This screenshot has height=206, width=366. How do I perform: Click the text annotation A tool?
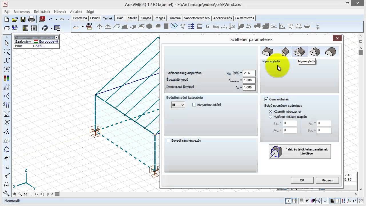point(7,132)
